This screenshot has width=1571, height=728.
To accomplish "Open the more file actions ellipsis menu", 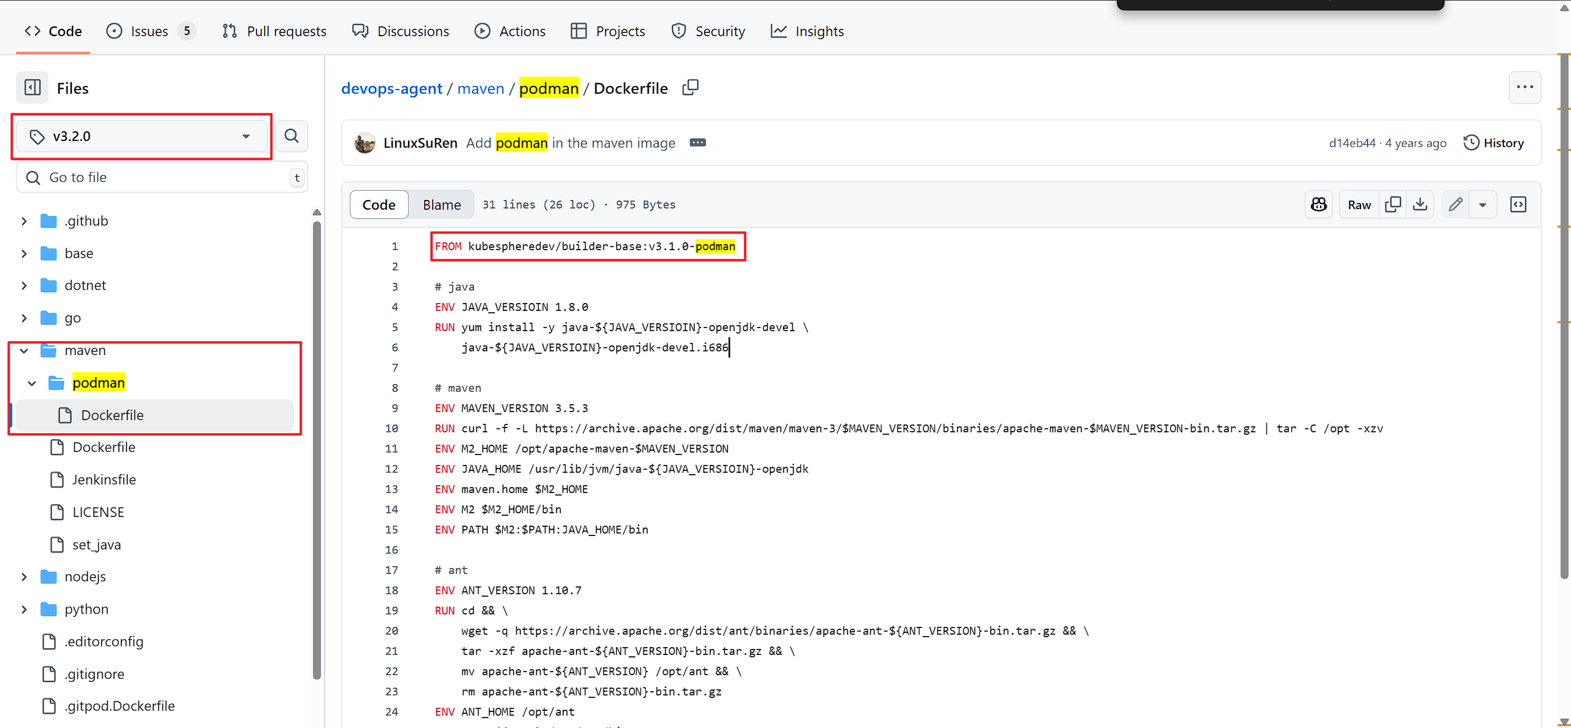I will pos(1524,87).
